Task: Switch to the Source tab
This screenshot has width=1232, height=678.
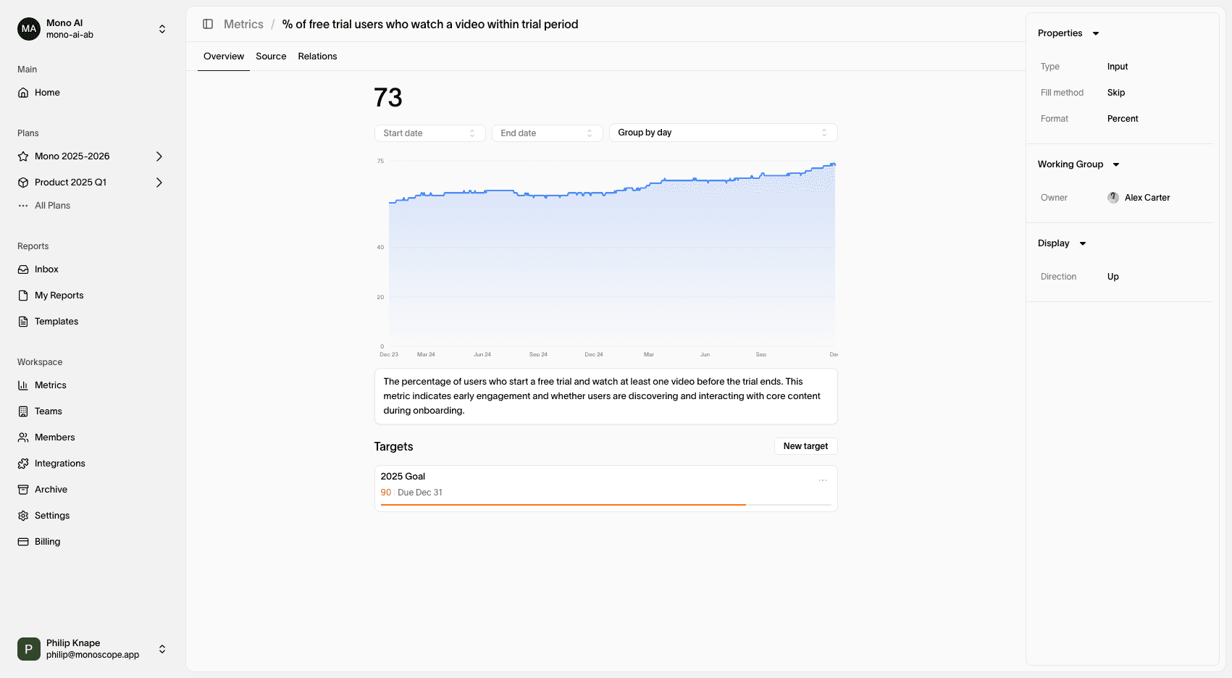Action: coord(271,56)
